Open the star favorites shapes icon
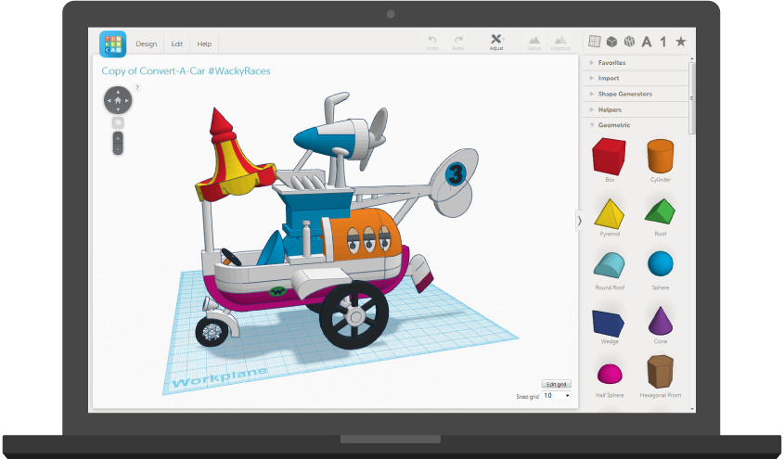Viewport: 784px width, 459px height. click(680, 42)
